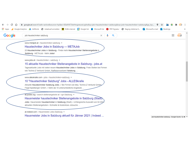Click the blue extension icon beside the bookmark star
The height and width of the screenshot is (141, 188).
(167, 25)
